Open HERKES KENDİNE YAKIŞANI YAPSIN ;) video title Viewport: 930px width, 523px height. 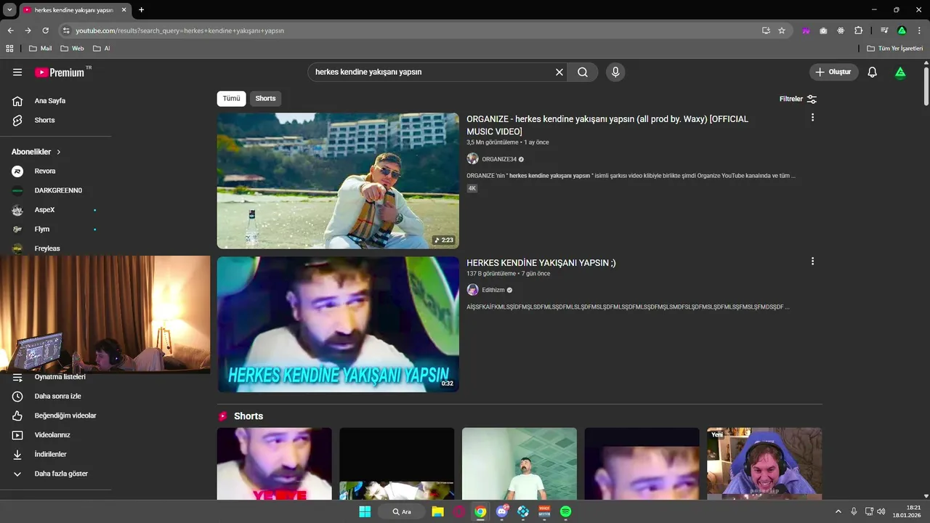541,263
